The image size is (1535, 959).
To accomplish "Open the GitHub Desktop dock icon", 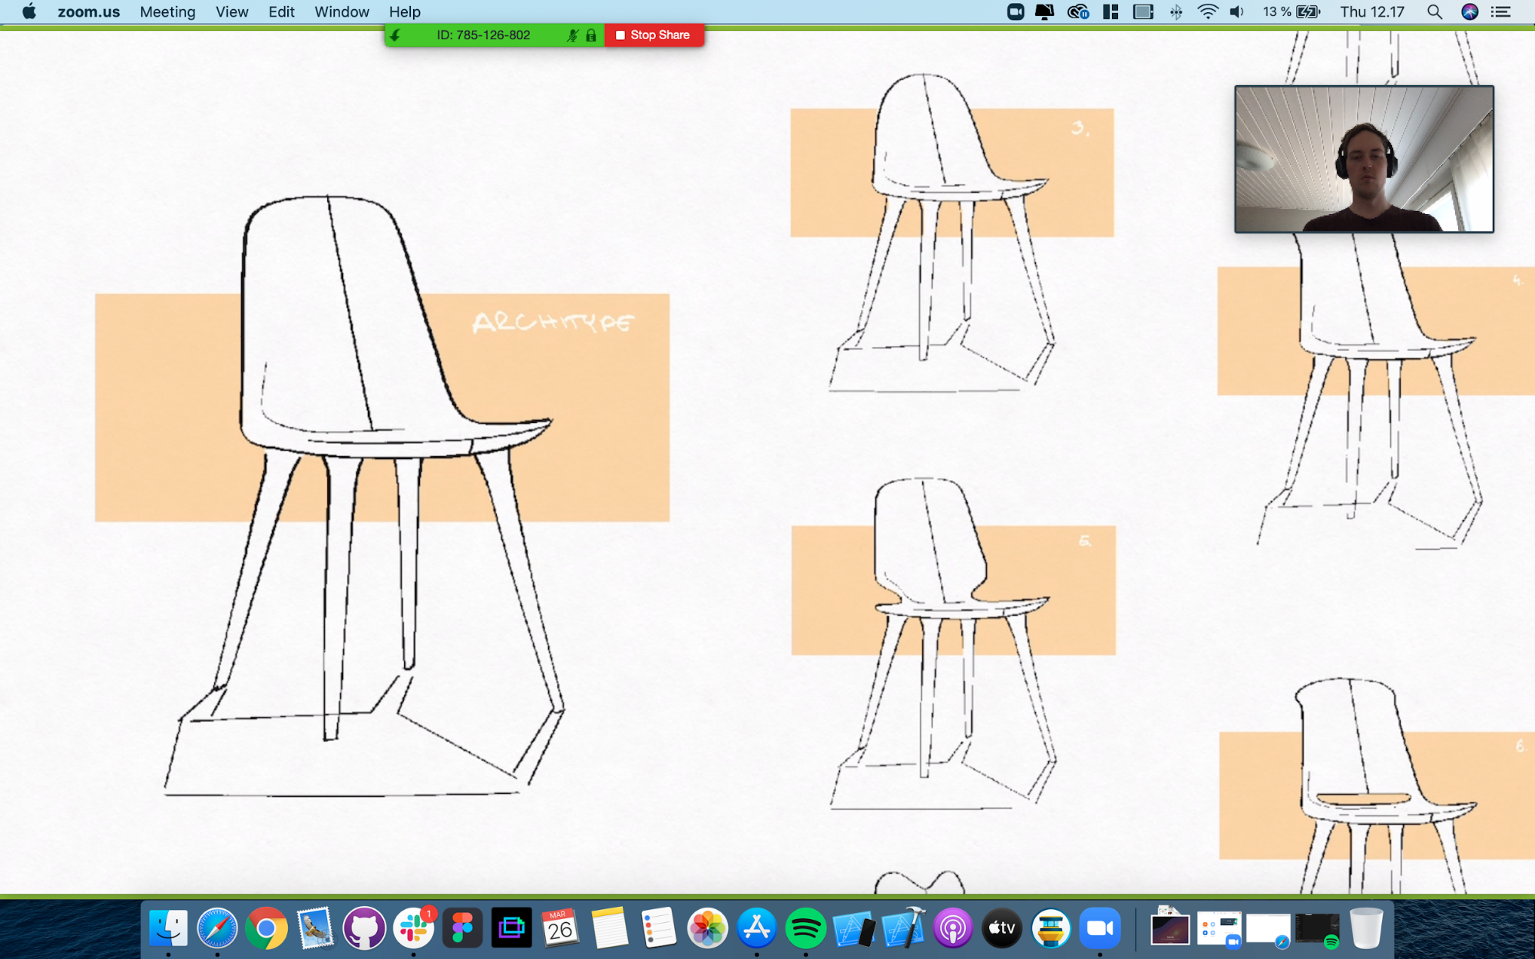I will (x=364, y=928).
